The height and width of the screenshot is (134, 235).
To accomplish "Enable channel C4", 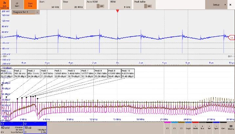I will tap(181, 128).
